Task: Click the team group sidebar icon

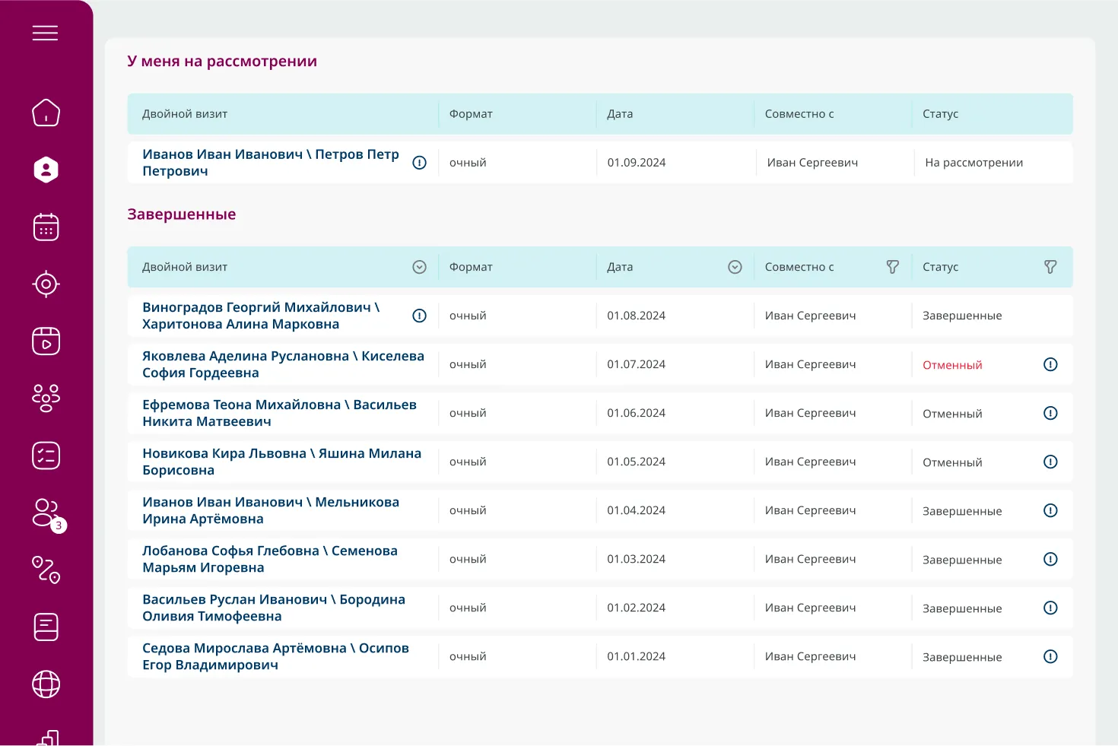Action: [x=46, y=398]
